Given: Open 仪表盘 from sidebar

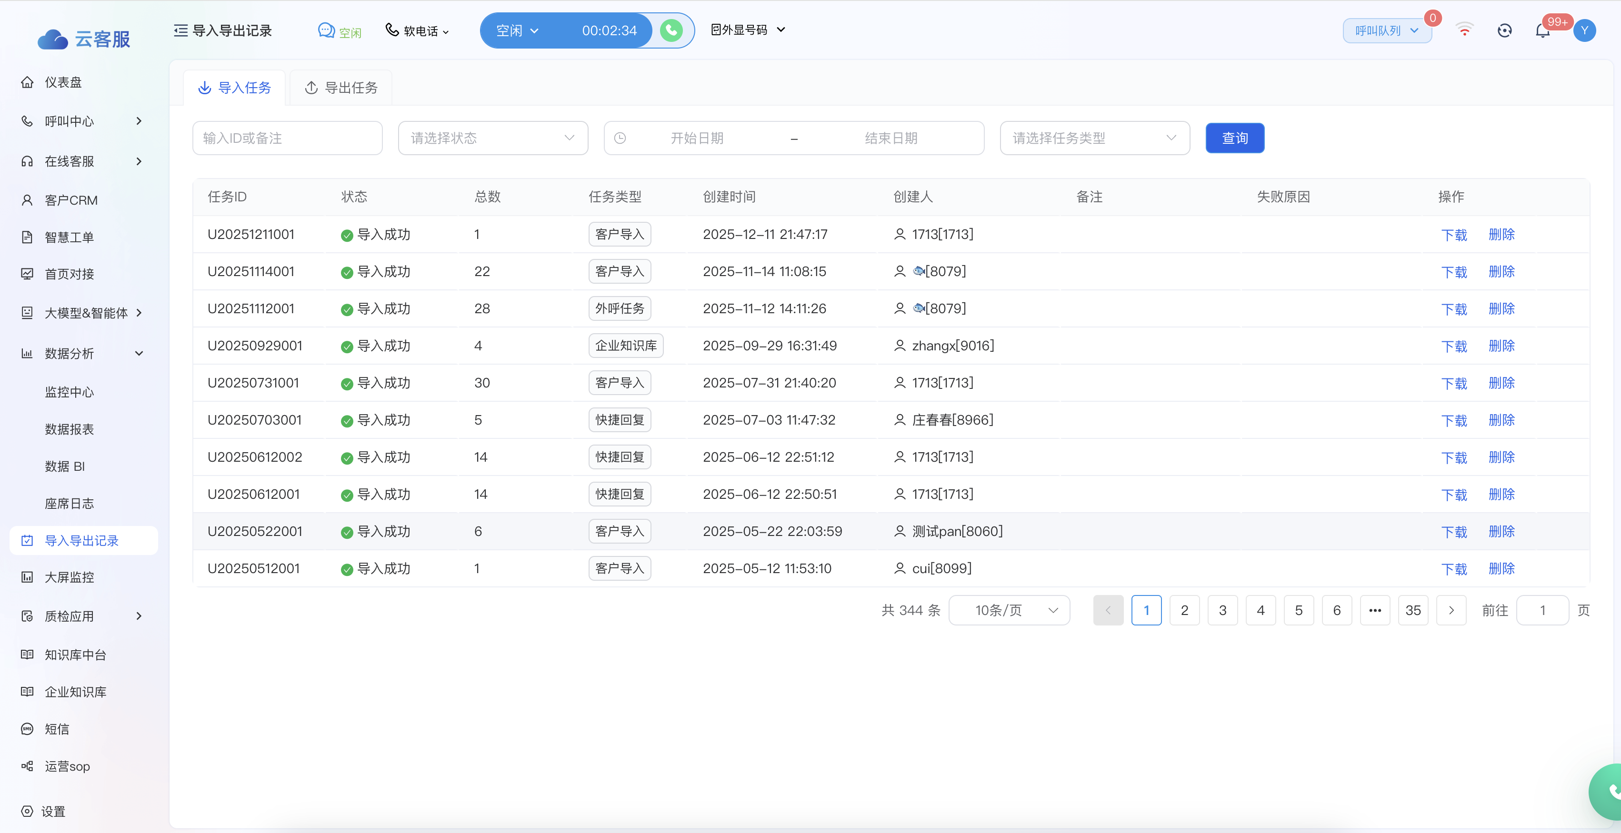Looking at the screenshot, I should click(63, 82).
